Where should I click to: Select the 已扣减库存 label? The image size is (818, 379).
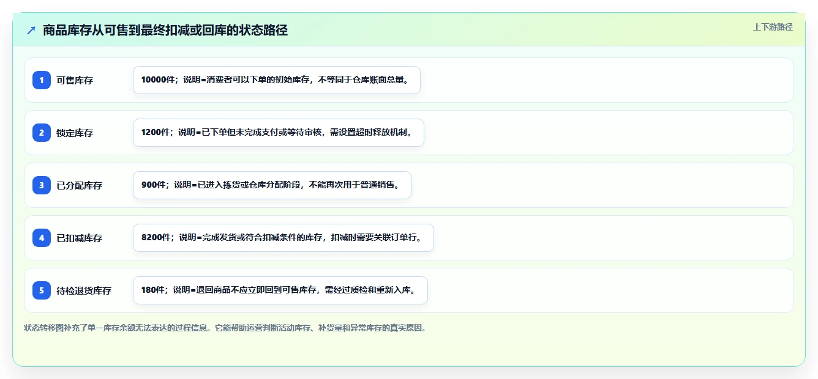click(80, 238)
